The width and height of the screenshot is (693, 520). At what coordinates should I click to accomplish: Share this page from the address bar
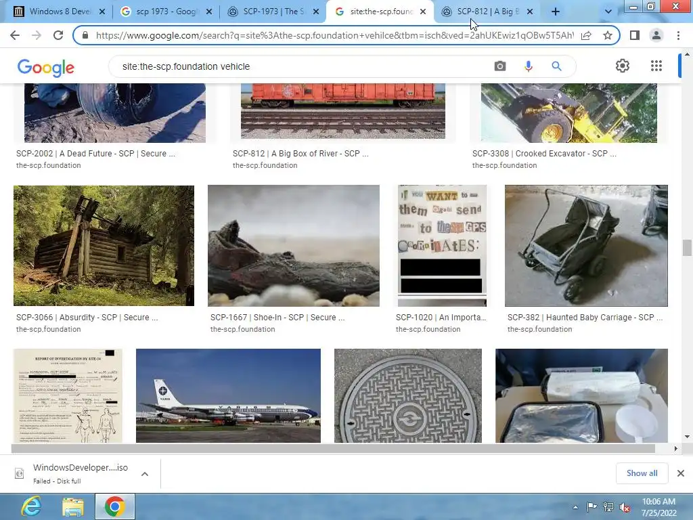586,35
